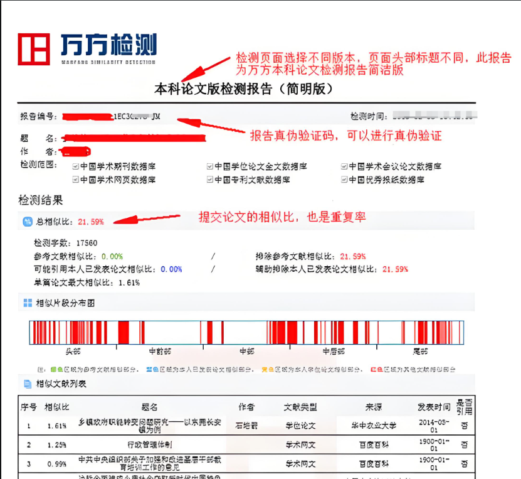The image size is (521, 479).
Task: Click the 头部 axis label
Action: pyautogui.click(x=73, y=352)
